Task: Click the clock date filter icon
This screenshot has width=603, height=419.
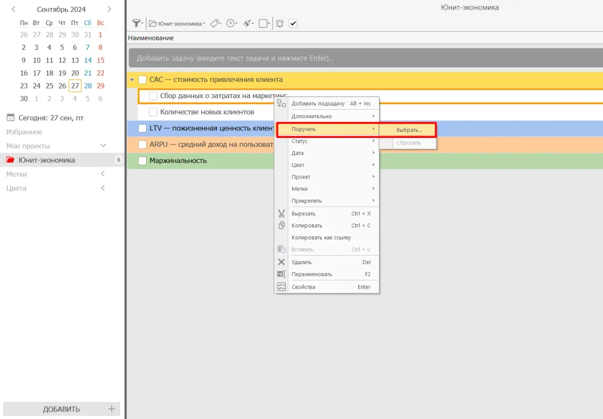Action: tap(230, 24)
